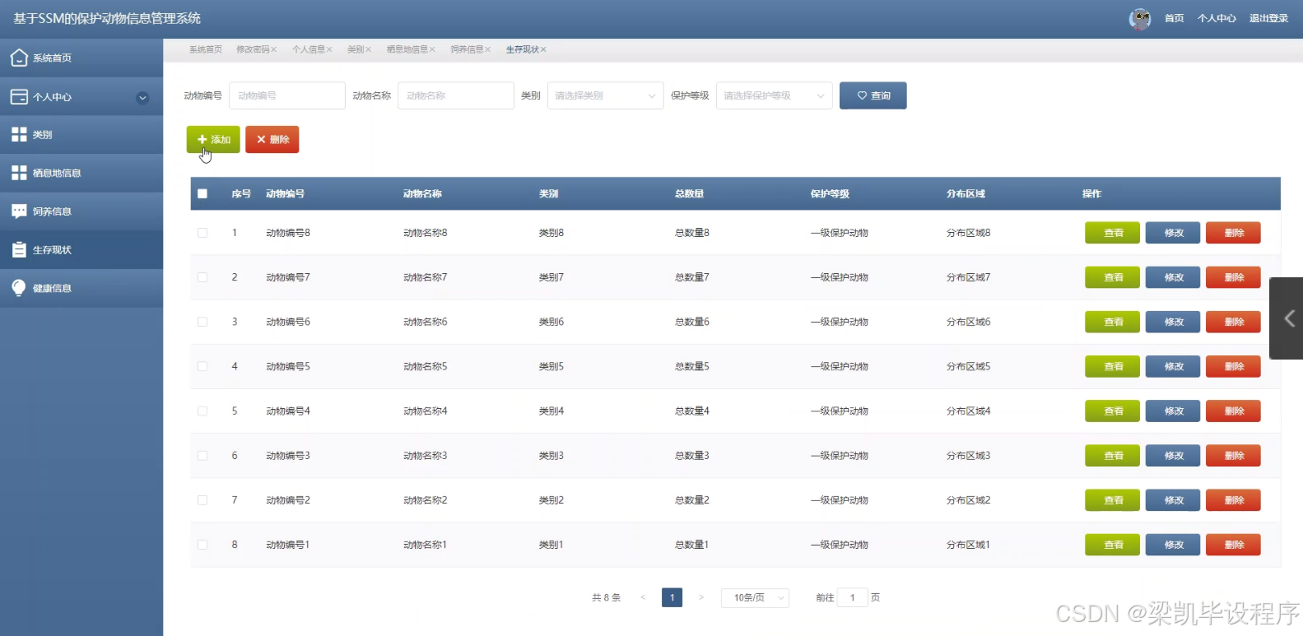1303x636 pixels.
Task: Toggle the select-all checkbox in the table header
Action: tap(202, 194)
